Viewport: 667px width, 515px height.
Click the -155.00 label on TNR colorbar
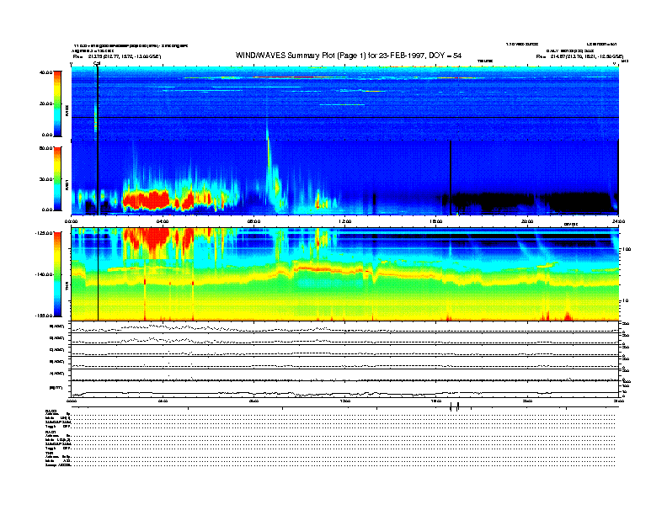tap(45, 316)
